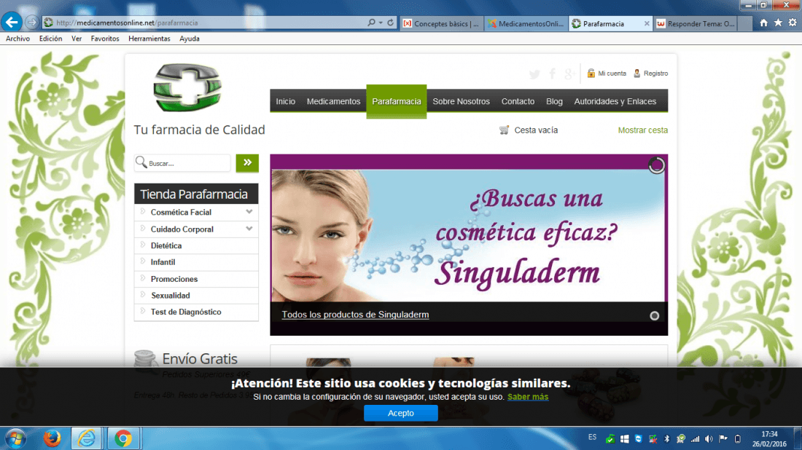The image size is (802, 450).
Task: Switch to the Responder Tema tab
Action: click(695, 23)
